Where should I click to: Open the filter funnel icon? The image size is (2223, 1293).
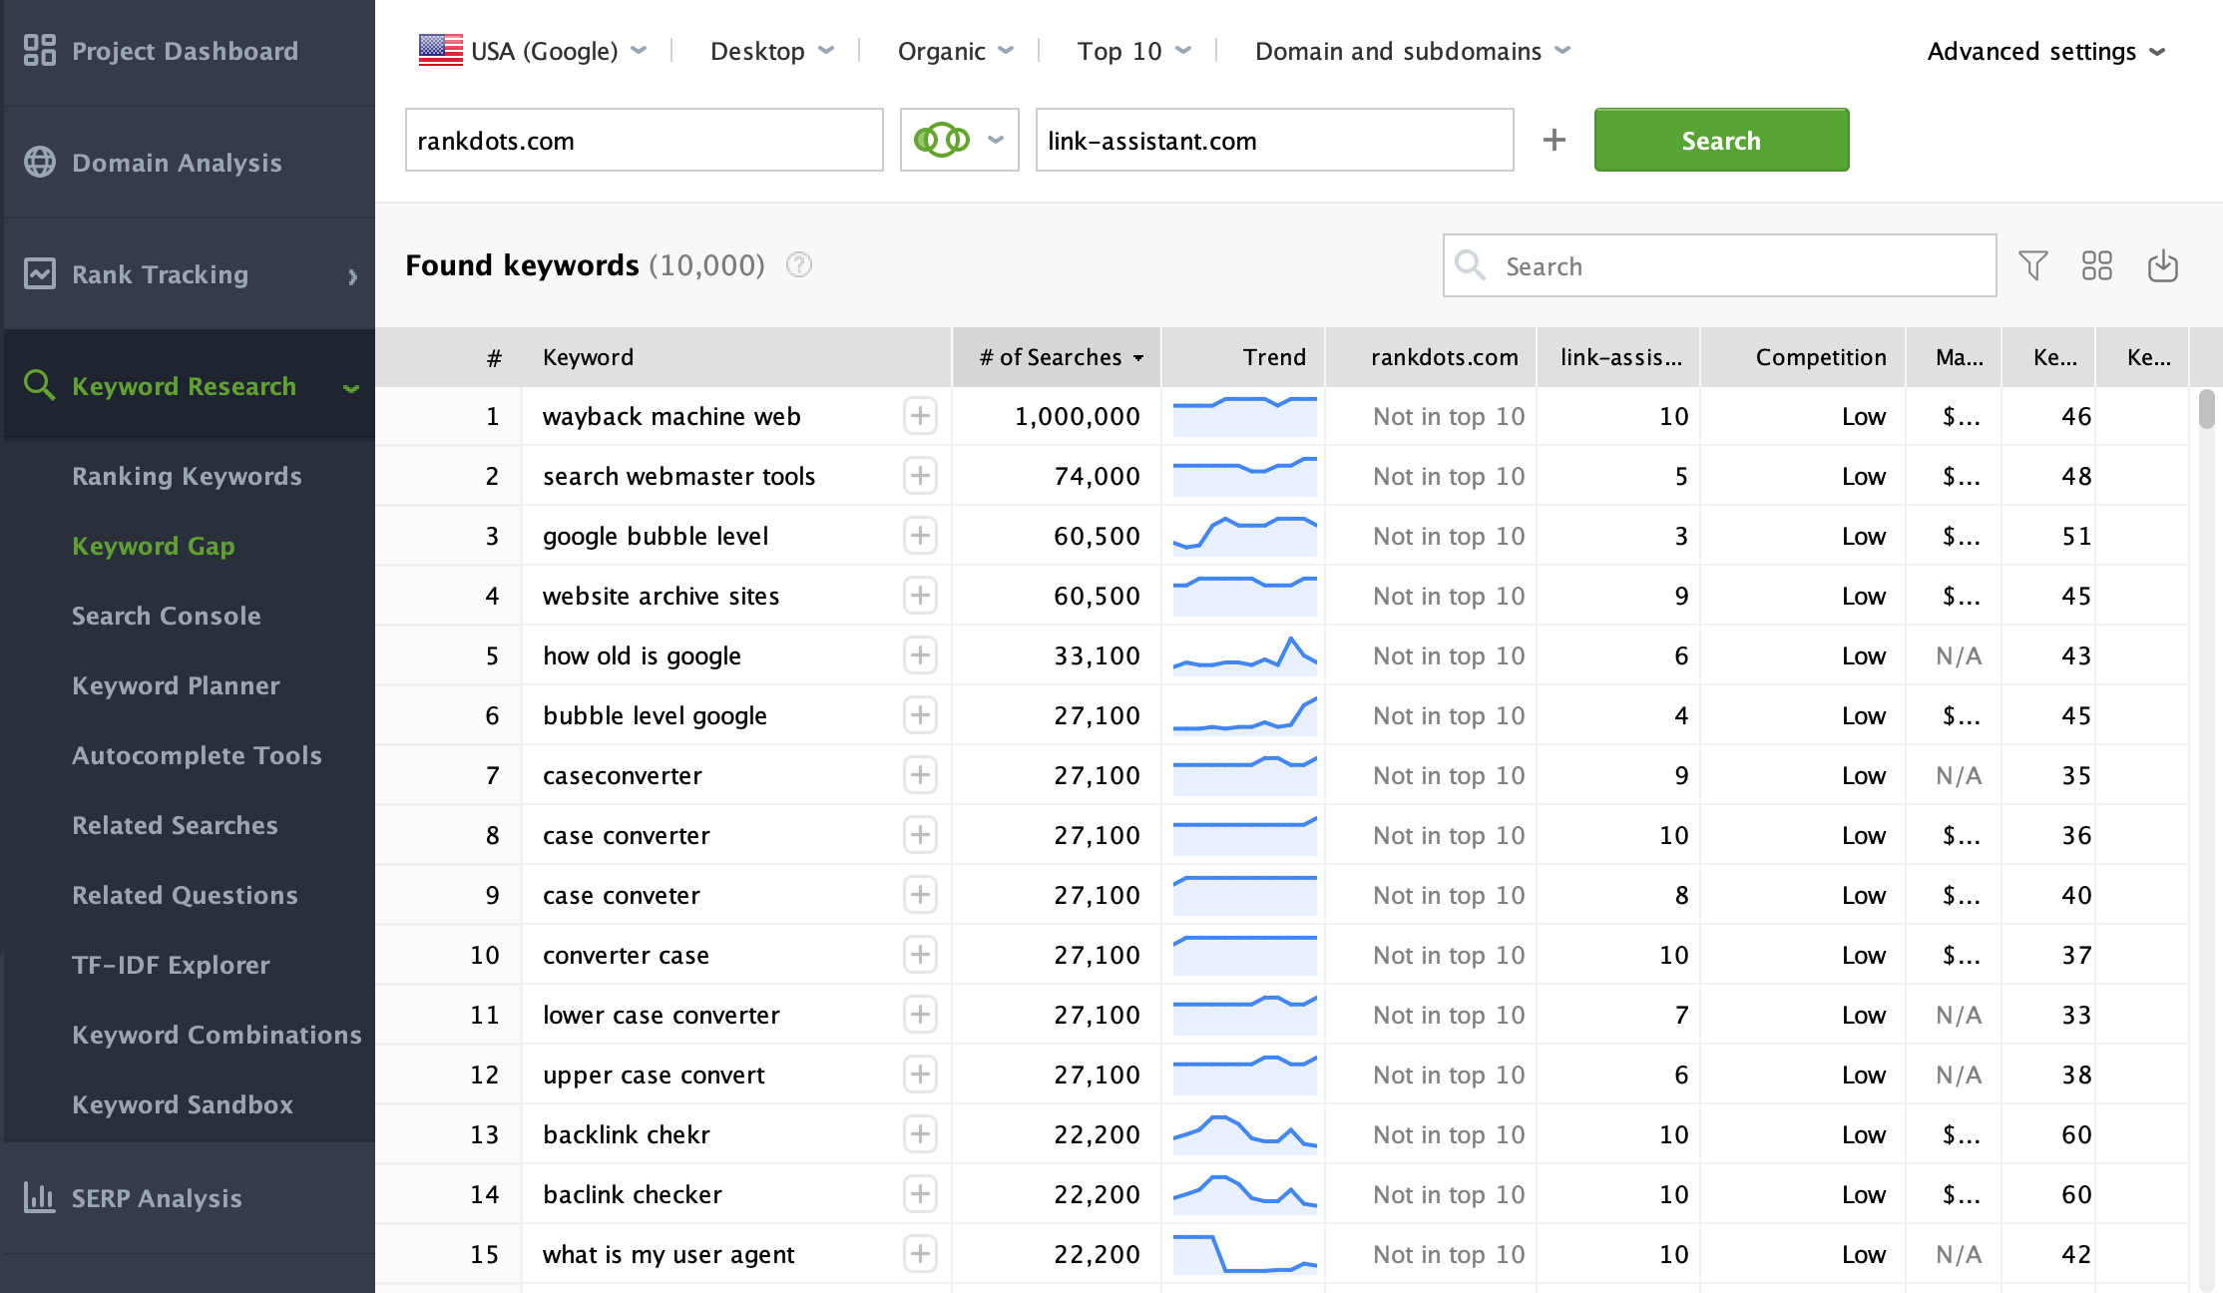click(2032, 265)
